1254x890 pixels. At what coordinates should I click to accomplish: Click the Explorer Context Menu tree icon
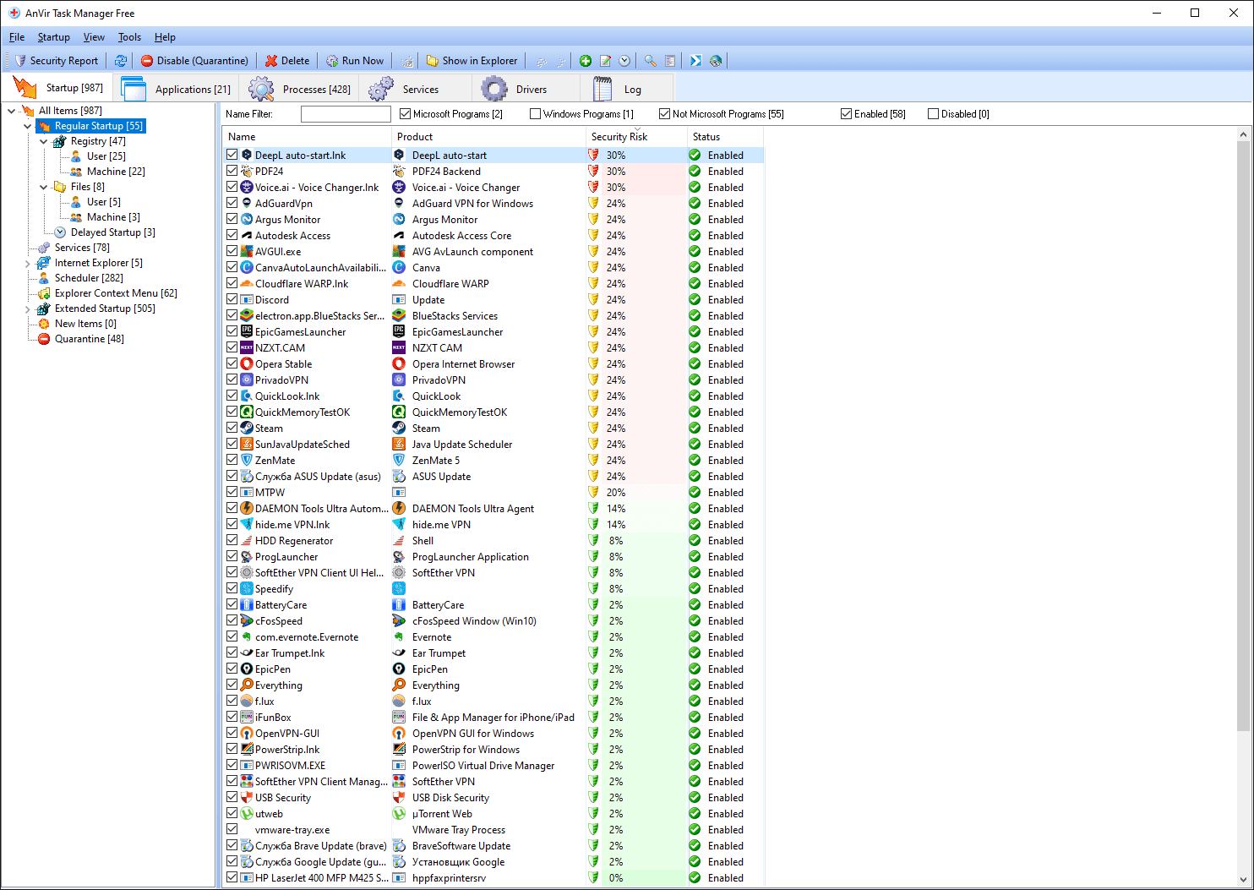tap(44, 293)
